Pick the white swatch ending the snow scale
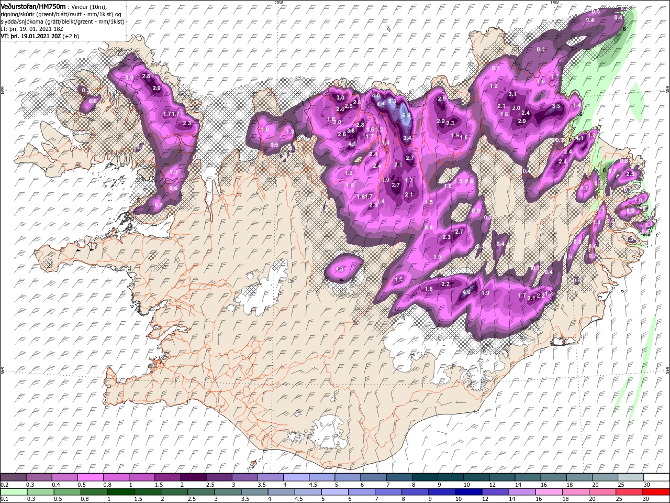 pyautogui.click(x=657, y=477)
